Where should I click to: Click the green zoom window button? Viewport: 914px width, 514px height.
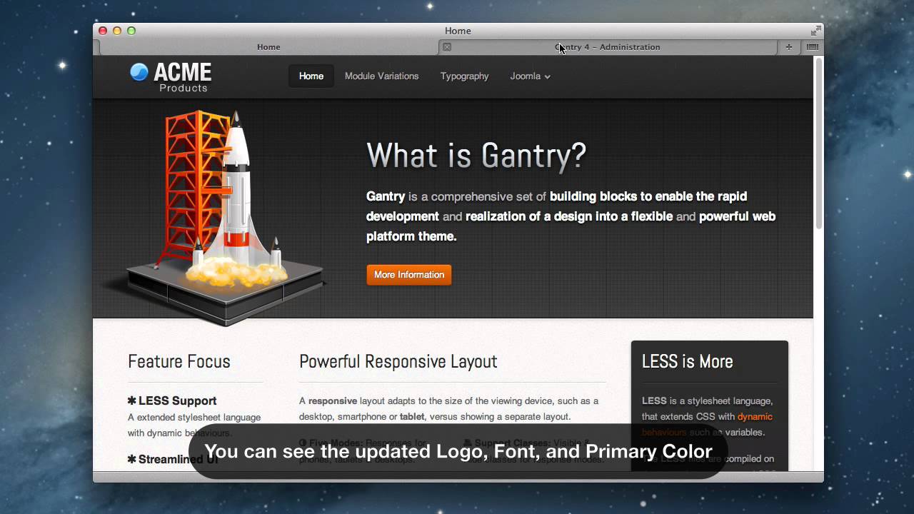pyautogui.click(x=131, y=31)
